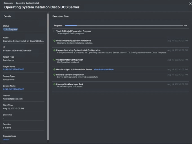Click the Details heading

7,16
